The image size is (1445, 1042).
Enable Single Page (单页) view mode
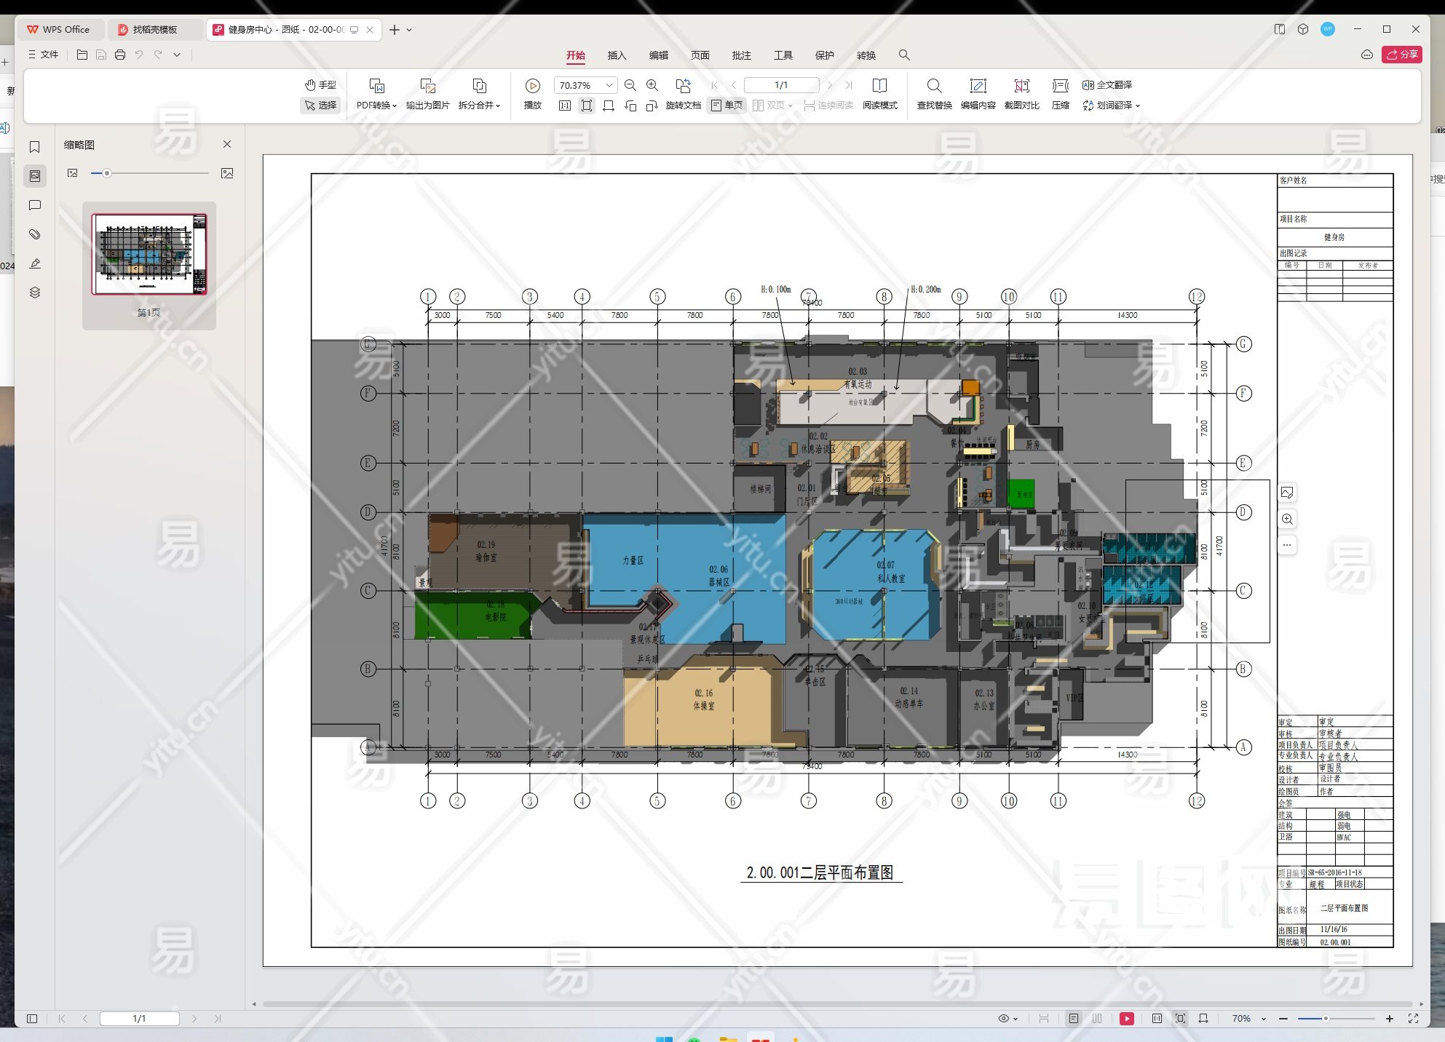pos(727,106)
